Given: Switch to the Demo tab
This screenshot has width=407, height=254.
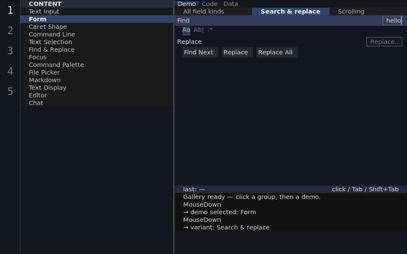Looking at the screenshot, I should click(187, 4).
